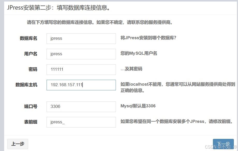This screenshot has height=151, width=238.
Task: Click the 密码 label
Action: coord(33,69)
